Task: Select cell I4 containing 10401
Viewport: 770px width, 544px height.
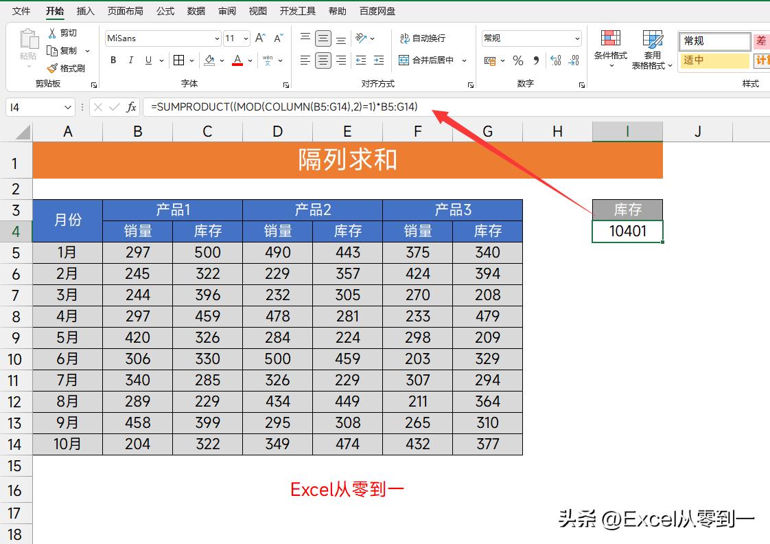Action: click(627, 231)
